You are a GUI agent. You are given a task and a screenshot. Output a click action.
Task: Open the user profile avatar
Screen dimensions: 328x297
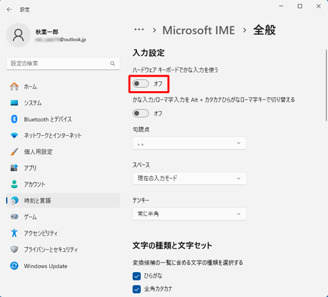point(18,35)
